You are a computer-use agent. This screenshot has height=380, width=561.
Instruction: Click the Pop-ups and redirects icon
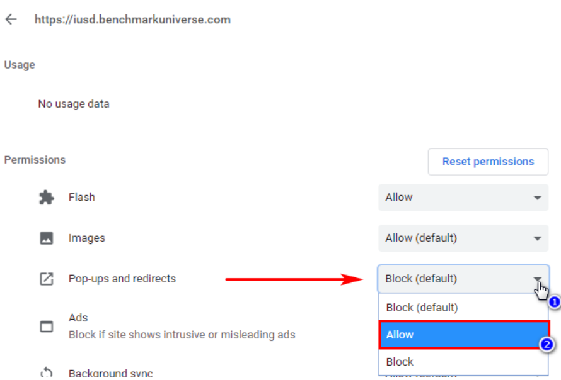coord(47,279)
